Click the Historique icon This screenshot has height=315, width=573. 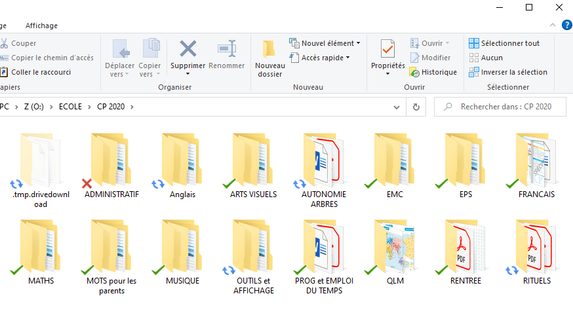pos(433,72)
